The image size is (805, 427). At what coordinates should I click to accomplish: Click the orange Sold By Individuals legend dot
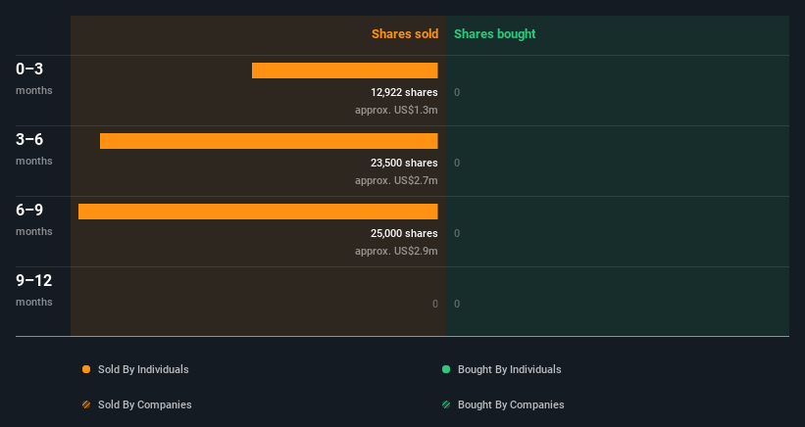click(x=86, y=369)
